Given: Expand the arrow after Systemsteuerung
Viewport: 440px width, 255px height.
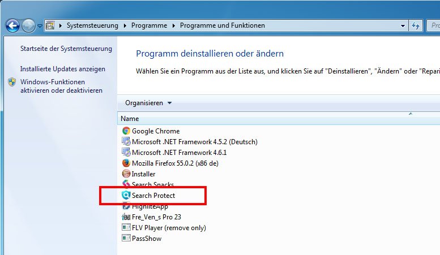Looking at the screenshot, I should pos(125,25).
